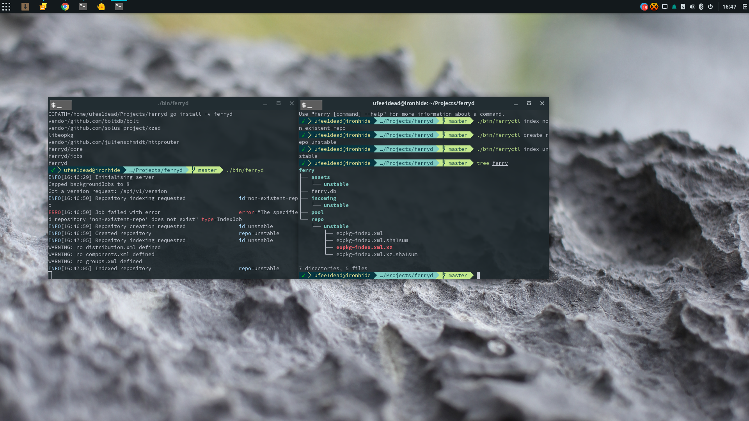Open the green notifications bell
Image resolution: width=749 pixels, height=421 pixels.
click(674, 7)
